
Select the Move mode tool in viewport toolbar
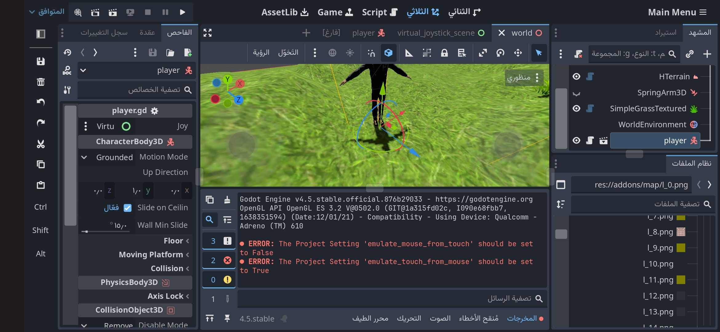click(518, 53)
